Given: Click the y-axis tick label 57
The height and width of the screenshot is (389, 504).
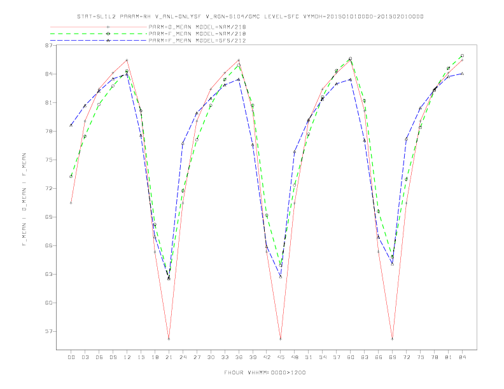Looking at the screenshot, I should pyautogui.click(x=48, y=331).
